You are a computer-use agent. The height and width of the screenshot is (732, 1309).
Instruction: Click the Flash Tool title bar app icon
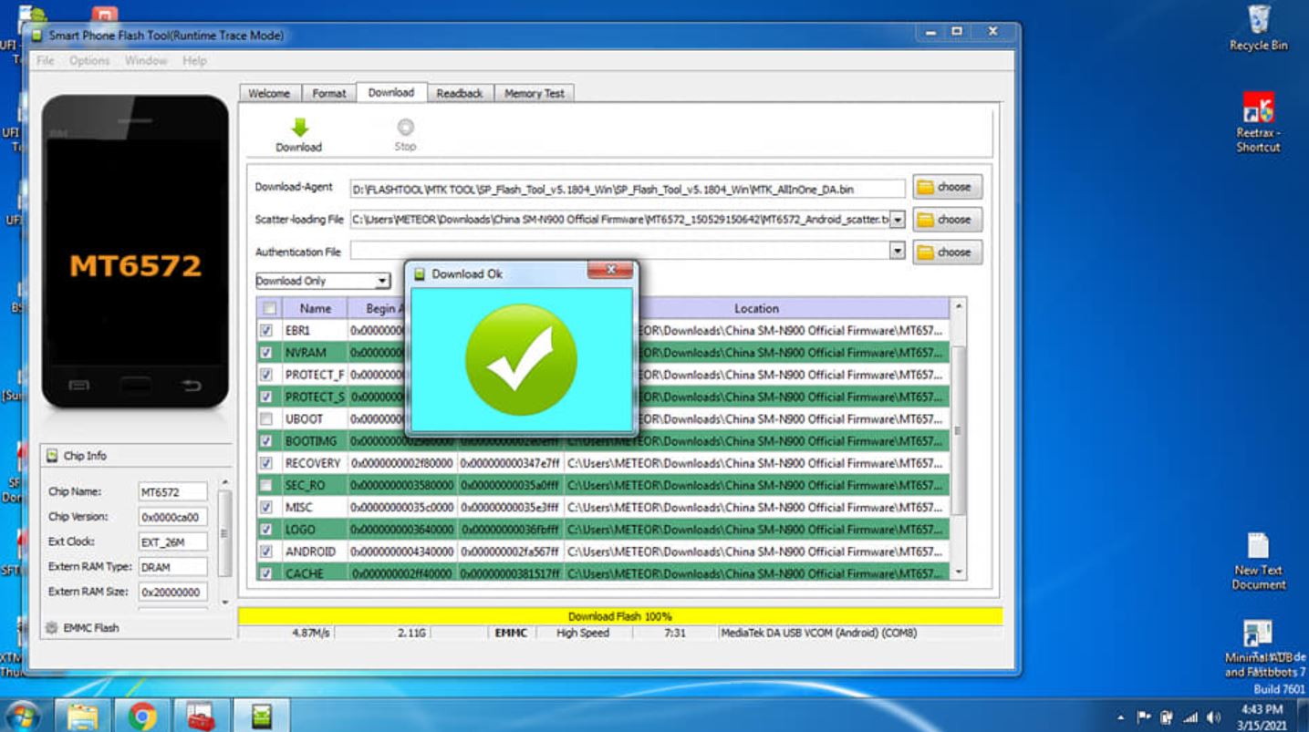click(38, 36)
